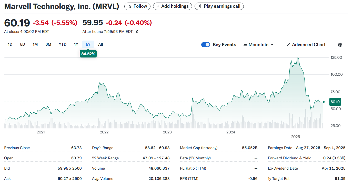Click the Ex-Dividend Date value Apr 11, 2025
Viewport: 353px width, 185px height.
tap(334, 168)
